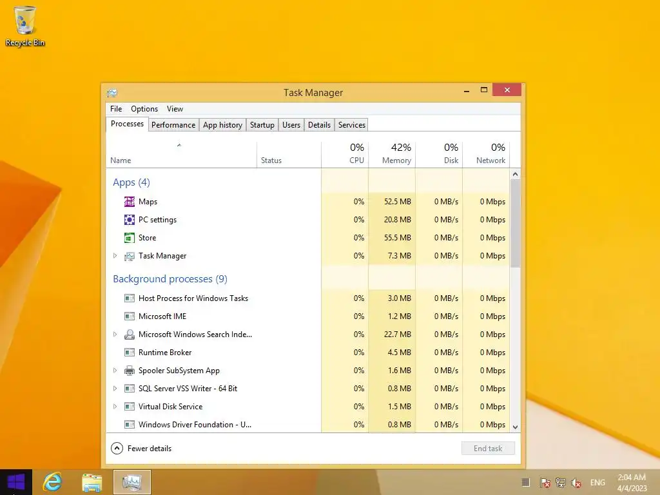660x495 pixels.
Task: Open the Options menu
Action: click(x=144, y=108)
